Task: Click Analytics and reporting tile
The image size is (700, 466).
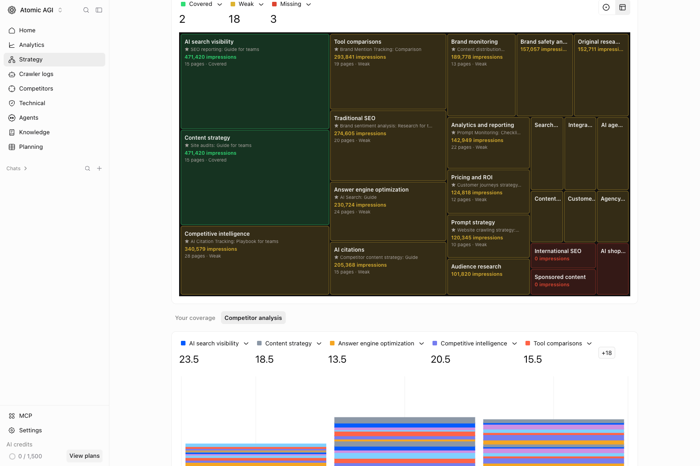Action: coord(488,143)
